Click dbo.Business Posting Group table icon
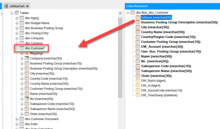 tap(22, 28)
